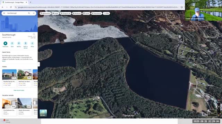222x124 pixels.
Task: Open the Street View thumbnail preview
Action: click(212, 113)
